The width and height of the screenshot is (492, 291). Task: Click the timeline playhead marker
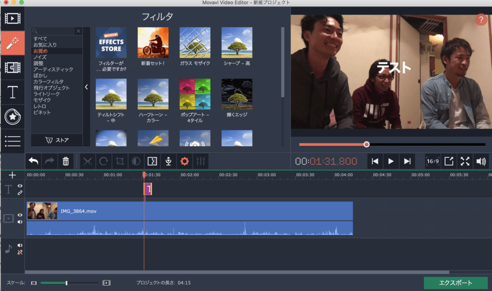tap(144, 175)
